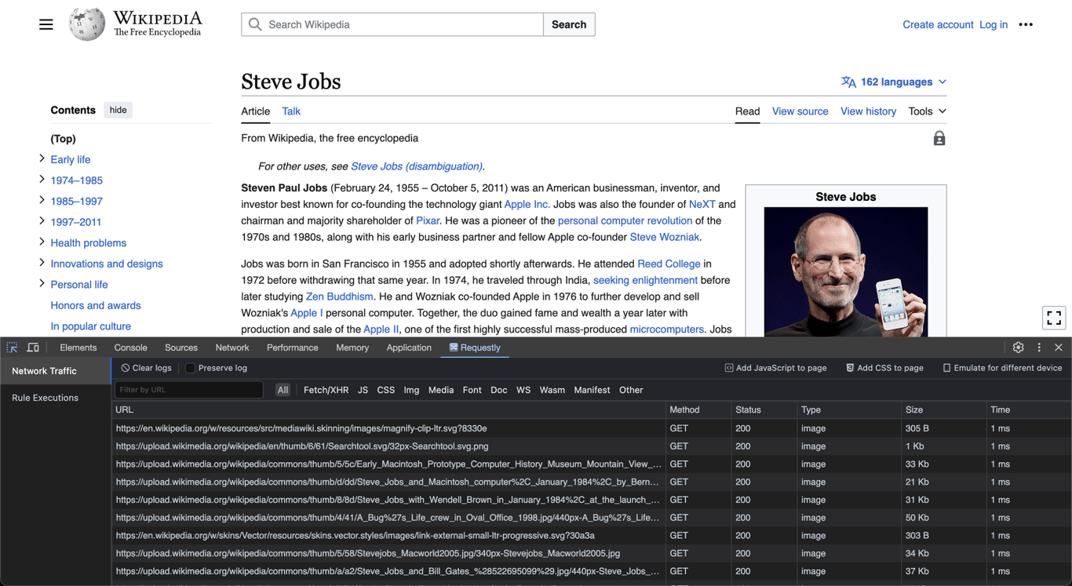
Task: Filter requests by JS type
Action: (x=363, y=390)
